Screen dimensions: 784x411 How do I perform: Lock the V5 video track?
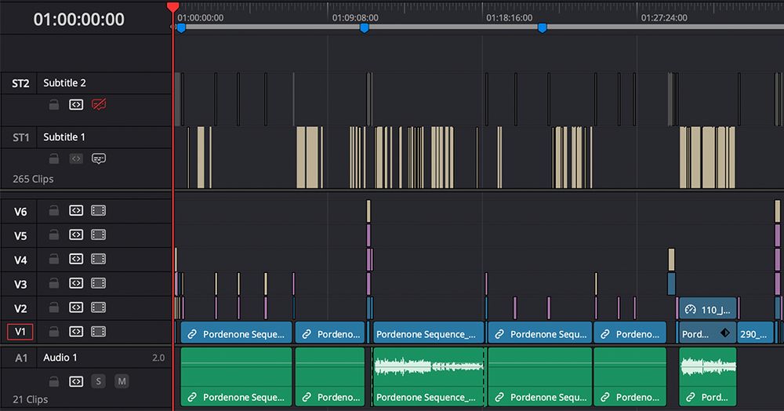click(x=54, y=235)
